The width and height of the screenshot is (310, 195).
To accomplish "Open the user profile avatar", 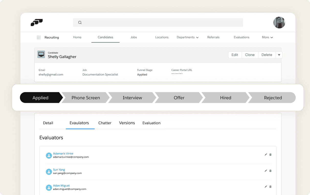I will [279, 23].
